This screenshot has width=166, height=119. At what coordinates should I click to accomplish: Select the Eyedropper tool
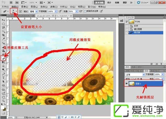click(4, 39)
